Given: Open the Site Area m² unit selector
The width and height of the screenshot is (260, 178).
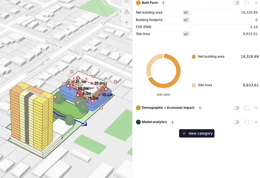Looking at the screenshot, I should point(186,34).
